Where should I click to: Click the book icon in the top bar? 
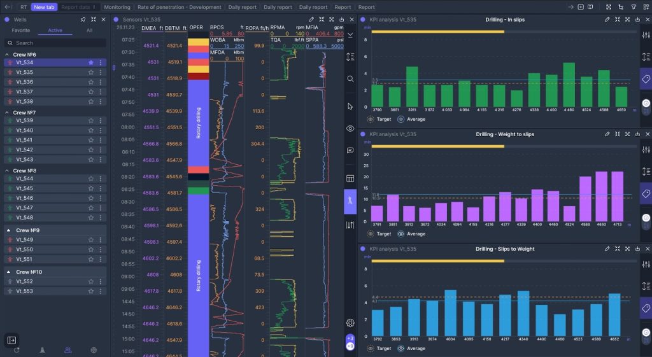pyautogui.click(x=590, y=7)
